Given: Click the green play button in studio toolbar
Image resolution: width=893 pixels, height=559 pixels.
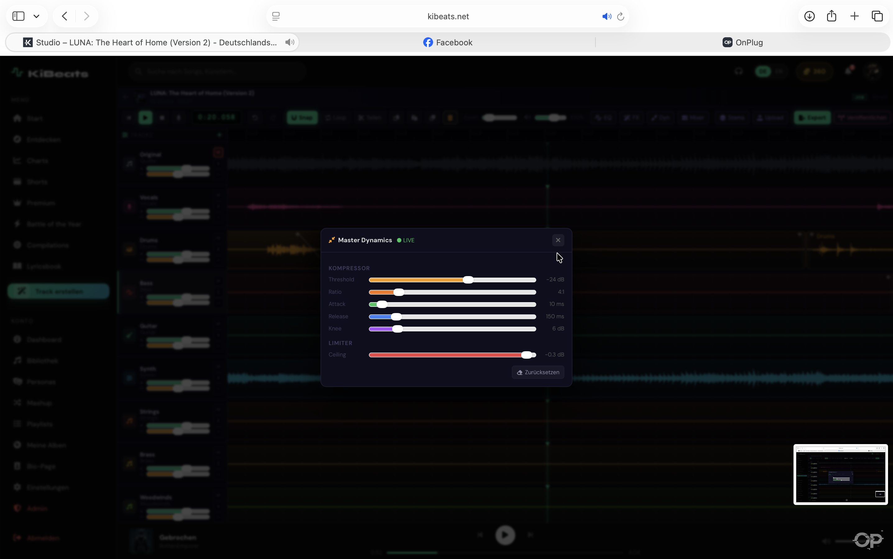Looking at the screenshot, I should (x=146, y=118).
